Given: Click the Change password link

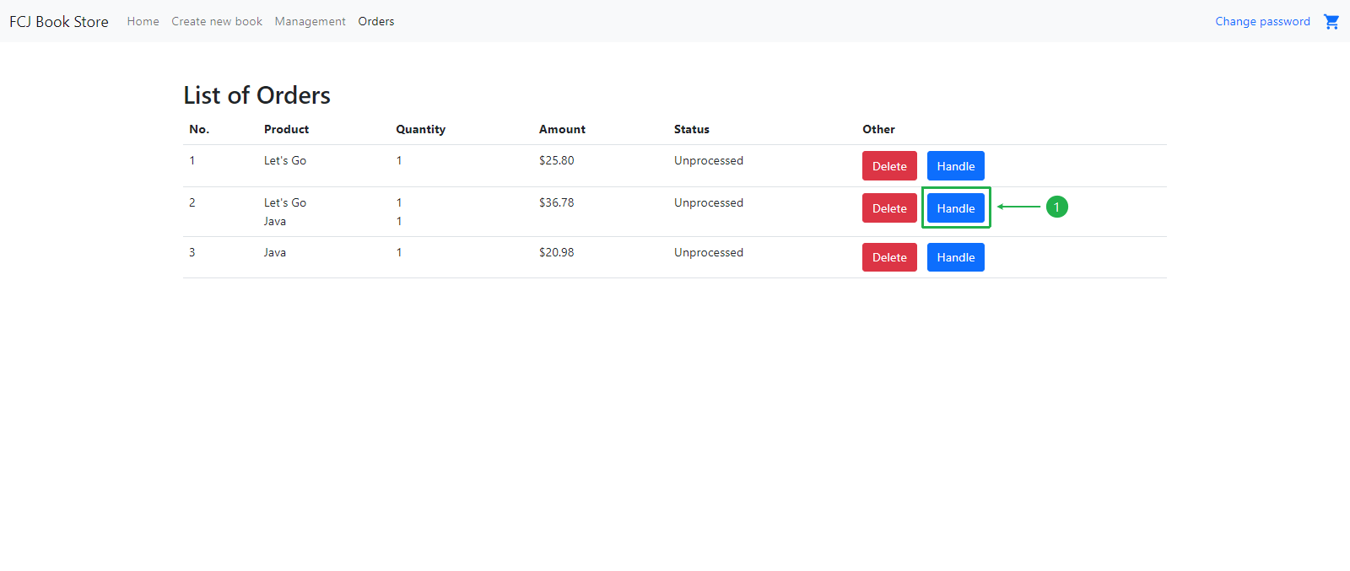Looking at the screenshot, I should click(1262, 21).
